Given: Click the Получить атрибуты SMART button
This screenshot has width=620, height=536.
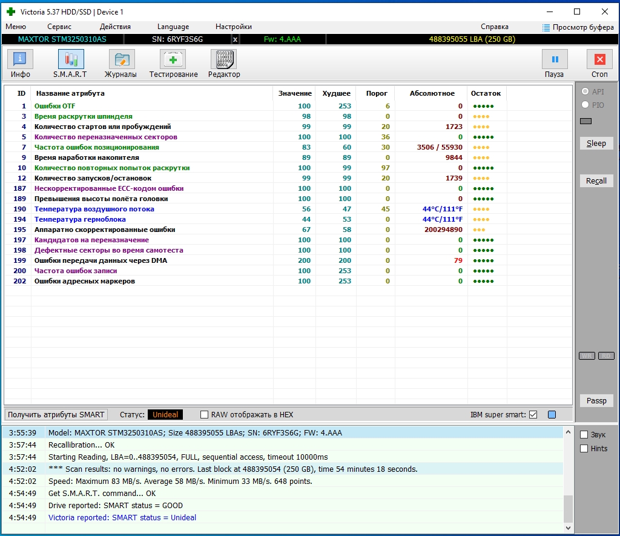Looking at the screenshot, I should [56, 415].
